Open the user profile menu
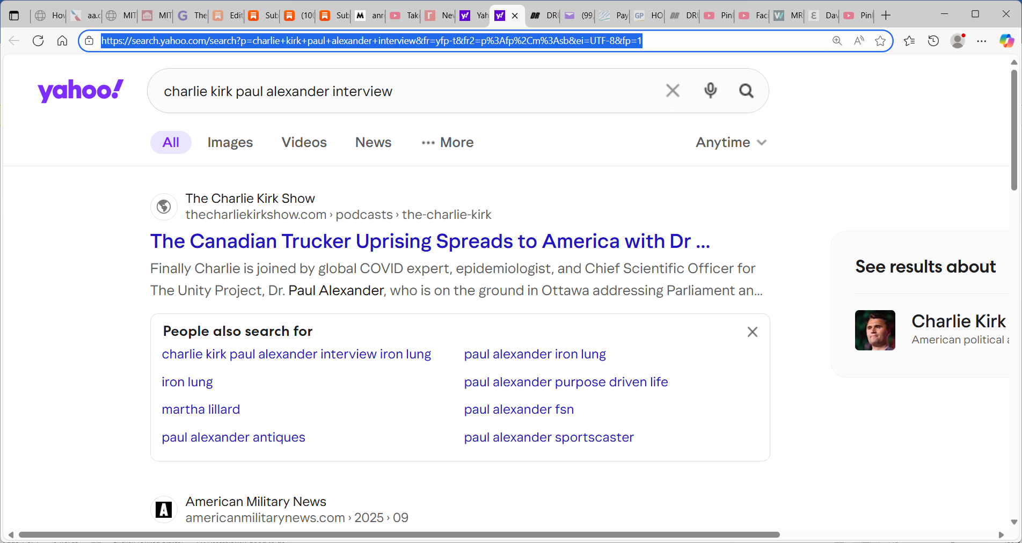Screen dimensions: 1022x543 958,41
